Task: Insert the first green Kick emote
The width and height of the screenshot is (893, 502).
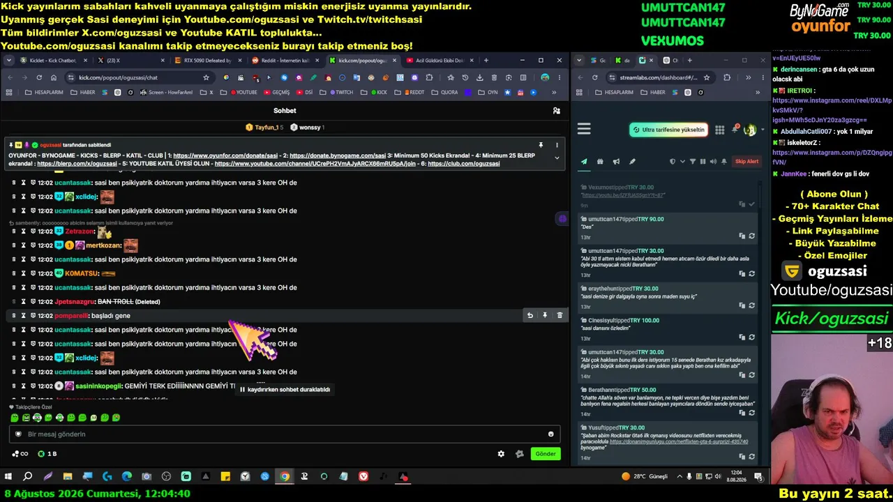Action: click(x=15, y=418)
